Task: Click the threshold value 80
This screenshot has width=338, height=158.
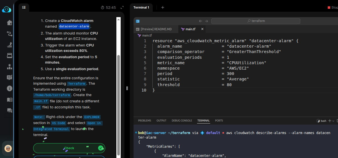Action: coord(229,85)
